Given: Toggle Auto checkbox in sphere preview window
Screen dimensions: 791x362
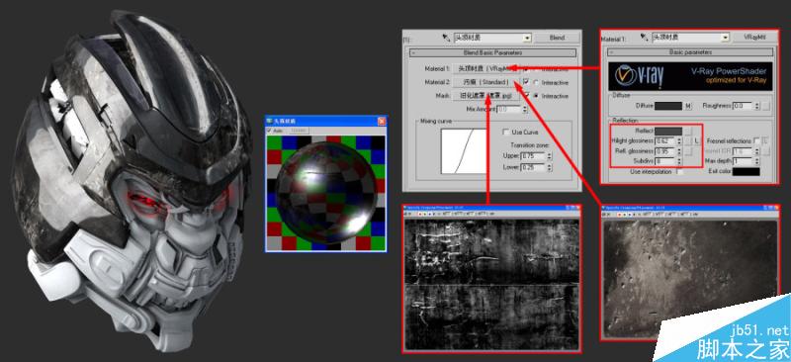Looking at the screenshot, I should [269, 131].
